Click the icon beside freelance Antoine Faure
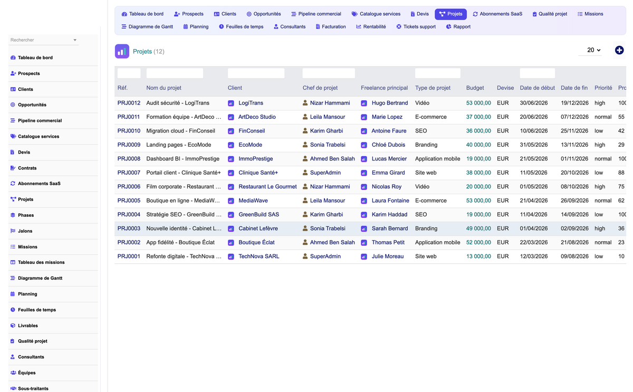Viewport: 633px width, 392px height. pos(364,131)
